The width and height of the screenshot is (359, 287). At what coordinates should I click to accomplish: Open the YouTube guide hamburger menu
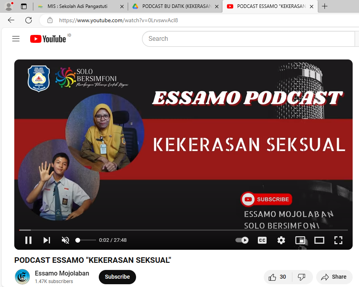click(x=16, y=39)
